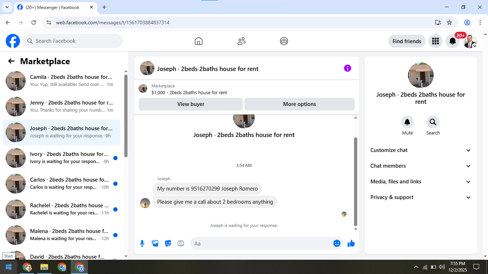488x274 pixels.
Task: Open the Friends icon in top navigation
Action: pyautogui.click(x=241, y=41)
